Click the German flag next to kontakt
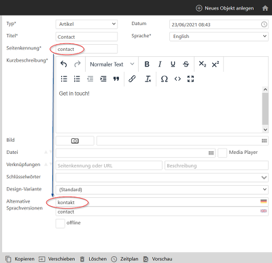Image resolution: width=272 pixels, height=263 pixels. tap(264, 201)
